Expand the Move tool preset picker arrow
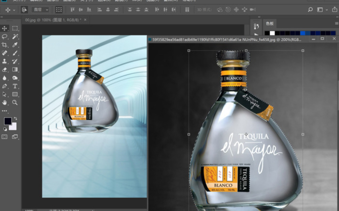The image size is (339, 211). point(14,10)
